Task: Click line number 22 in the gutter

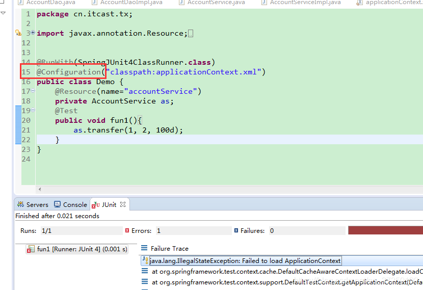Action: pos(26,140)
